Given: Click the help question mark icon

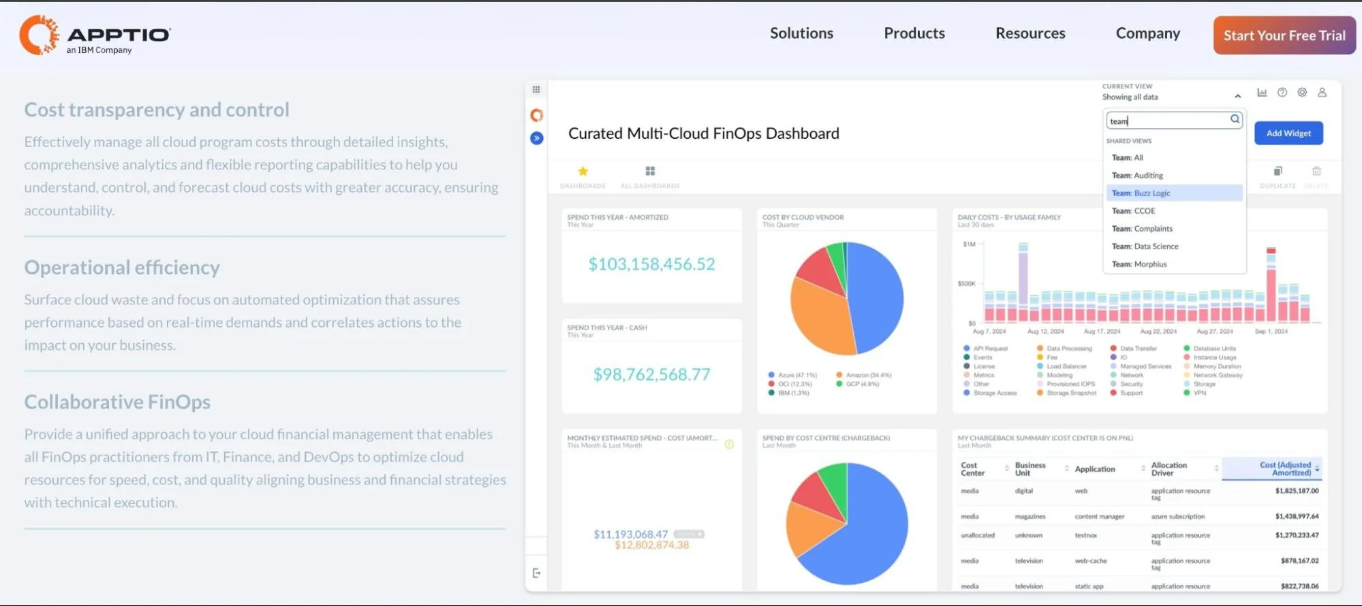Looking at the screenshot, I should [x=1282, y=93].
